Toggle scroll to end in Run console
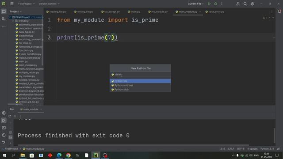Image resolution: width=283 pixels, height=159 pixels. [x=11, y=137]
